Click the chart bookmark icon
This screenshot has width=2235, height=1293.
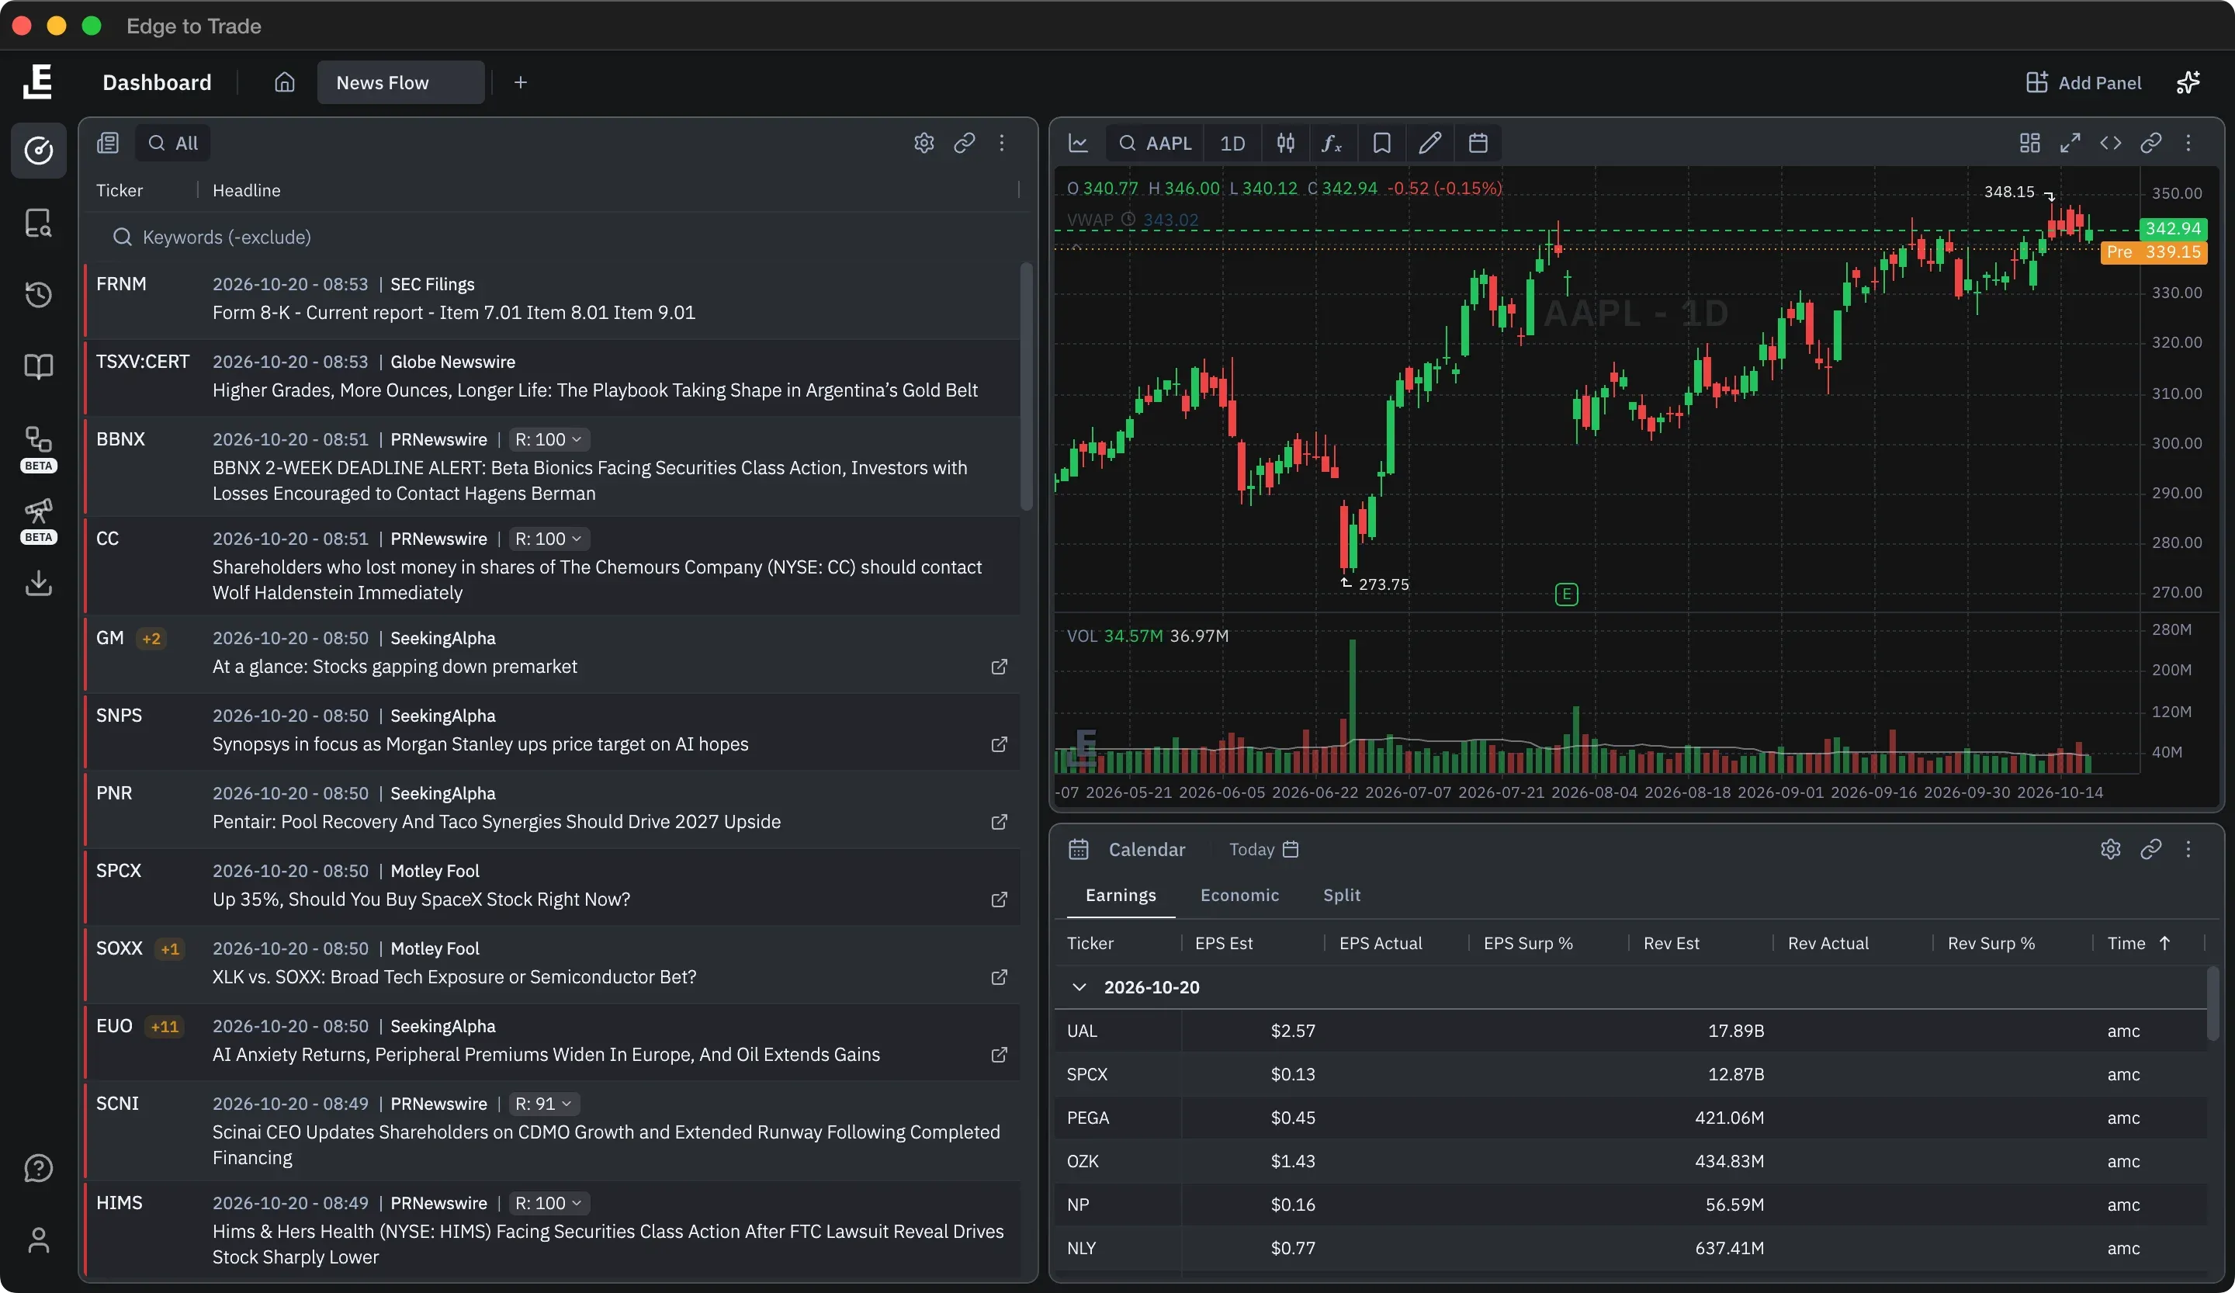tap(1382, 143)
